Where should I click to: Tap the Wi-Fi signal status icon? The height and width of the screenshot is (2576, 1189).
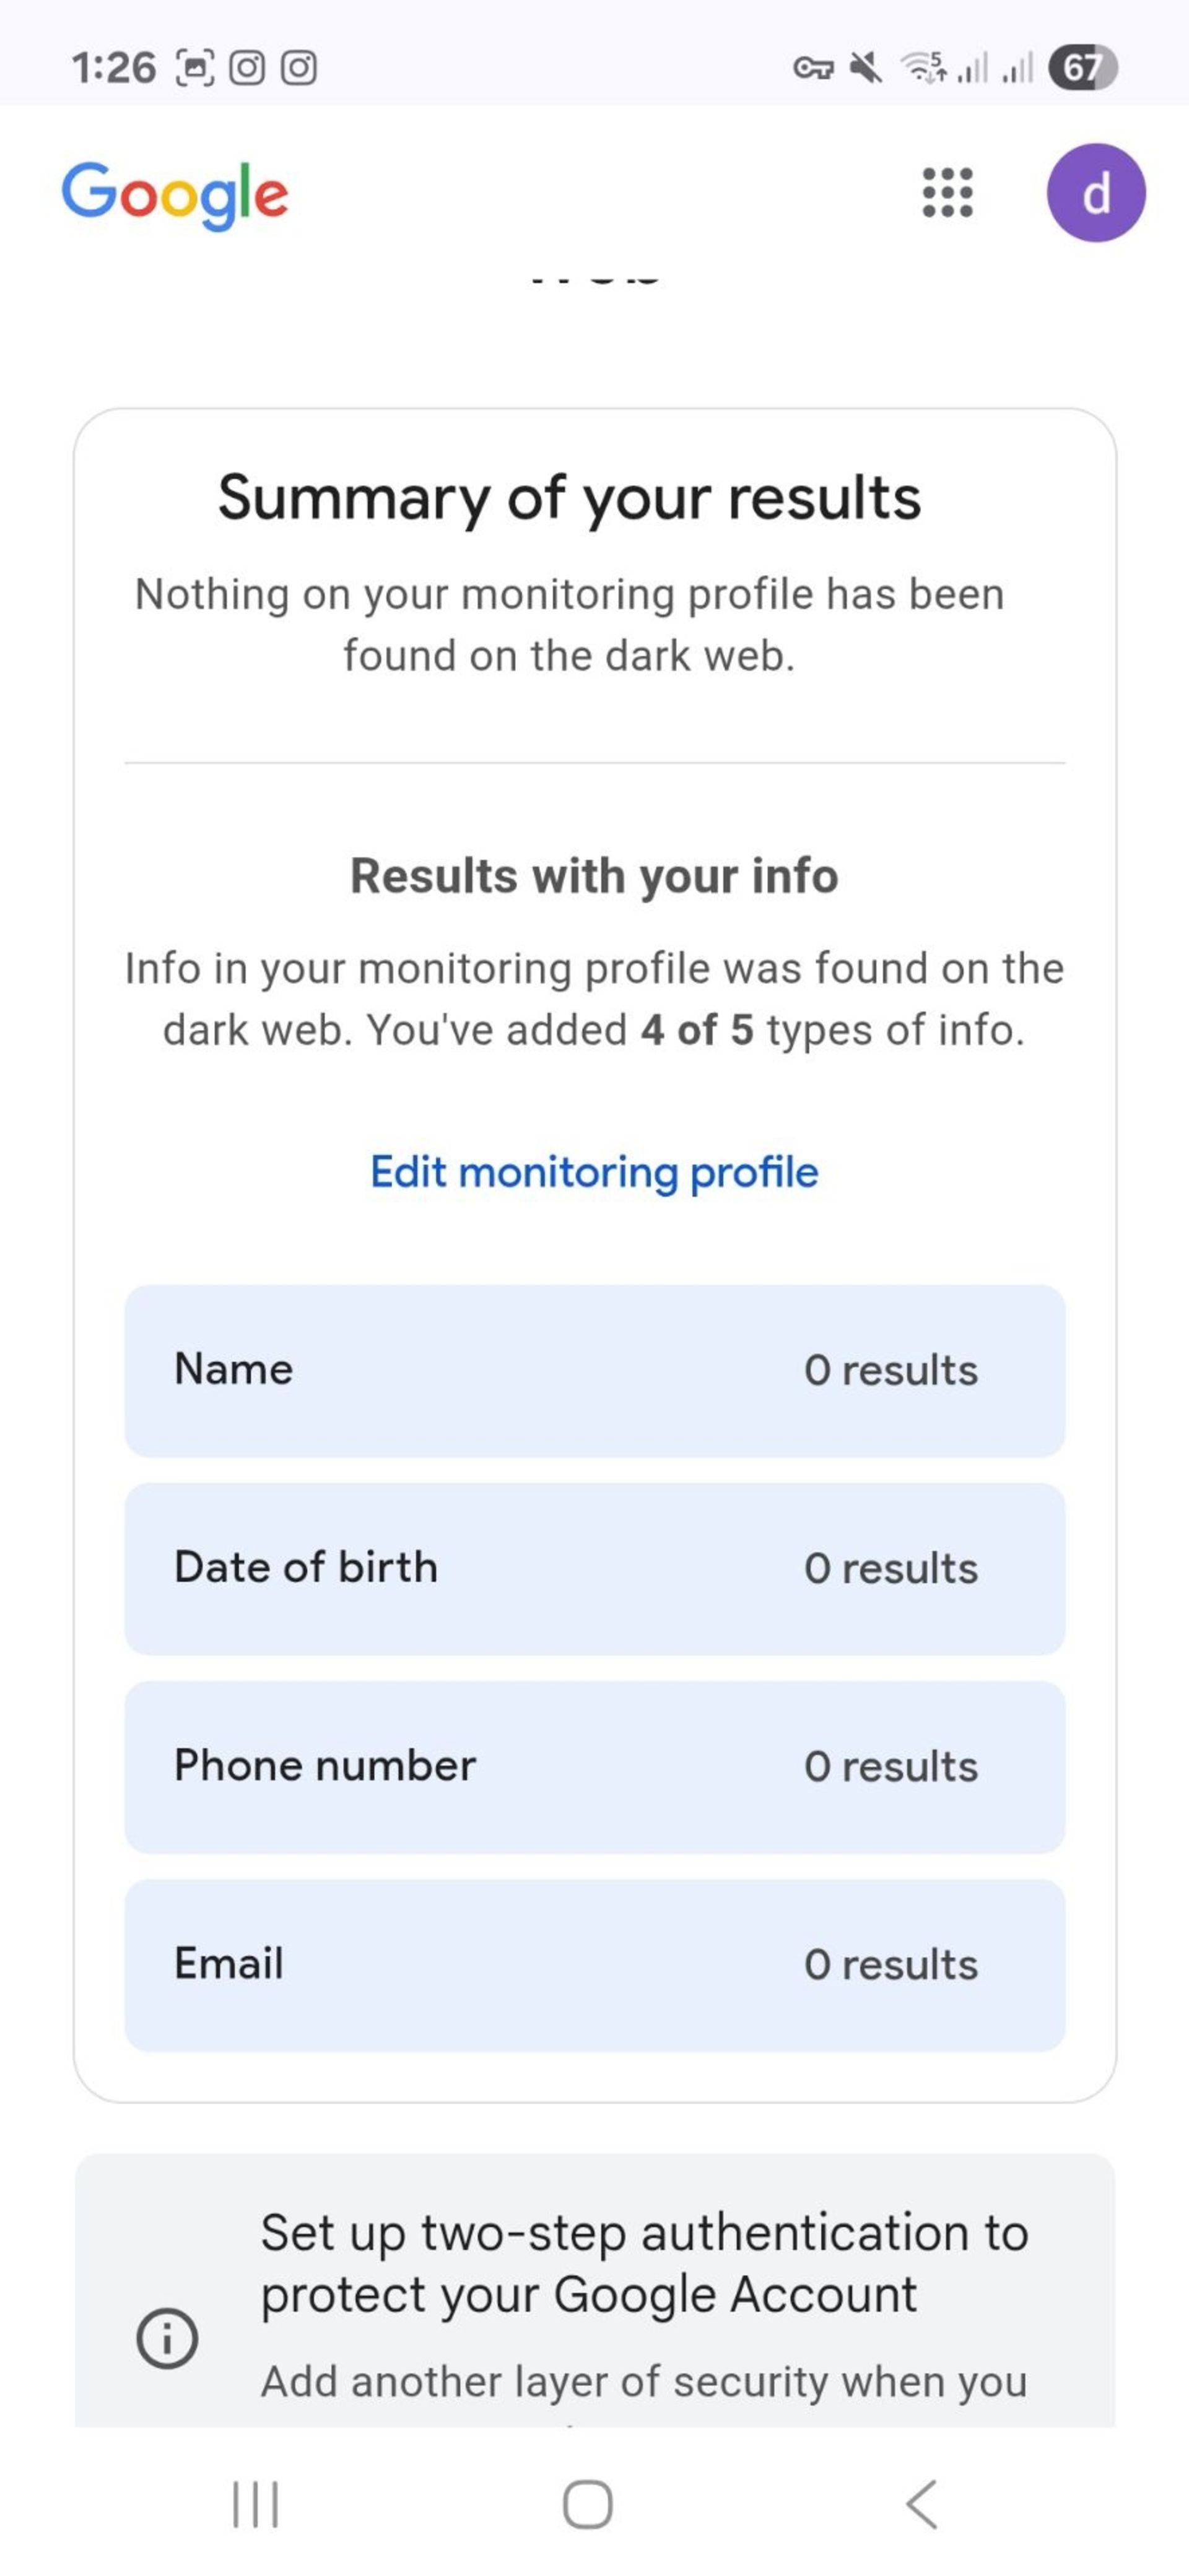click(x=922, y=67)
